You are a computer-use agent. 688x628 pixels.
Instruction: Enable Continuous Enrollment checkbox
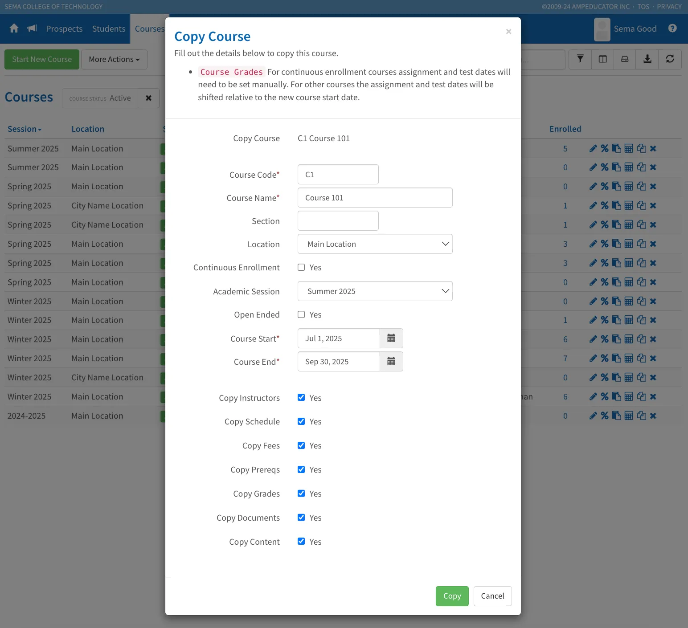click(x=301, y=267)
